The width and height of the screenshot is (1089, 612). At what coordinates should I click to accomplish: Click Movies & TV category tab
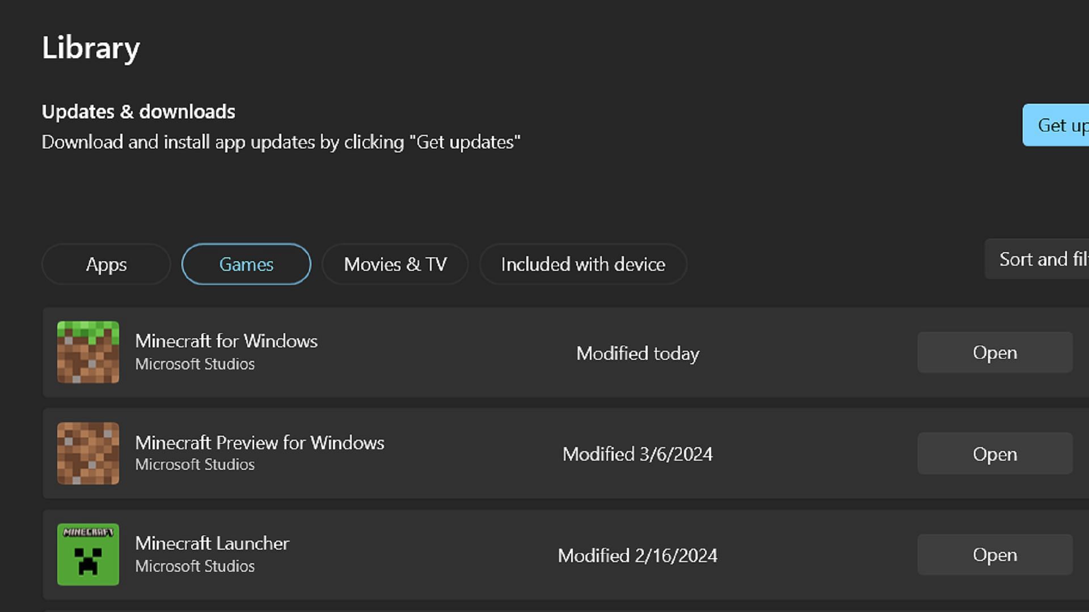tap(395, 263)
